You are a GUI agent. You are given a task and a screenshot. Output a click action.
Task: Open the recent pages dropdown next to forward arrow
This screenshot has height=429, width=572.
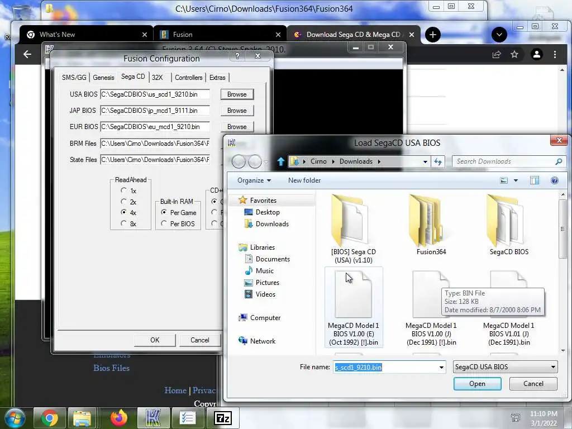click(265, 162)
